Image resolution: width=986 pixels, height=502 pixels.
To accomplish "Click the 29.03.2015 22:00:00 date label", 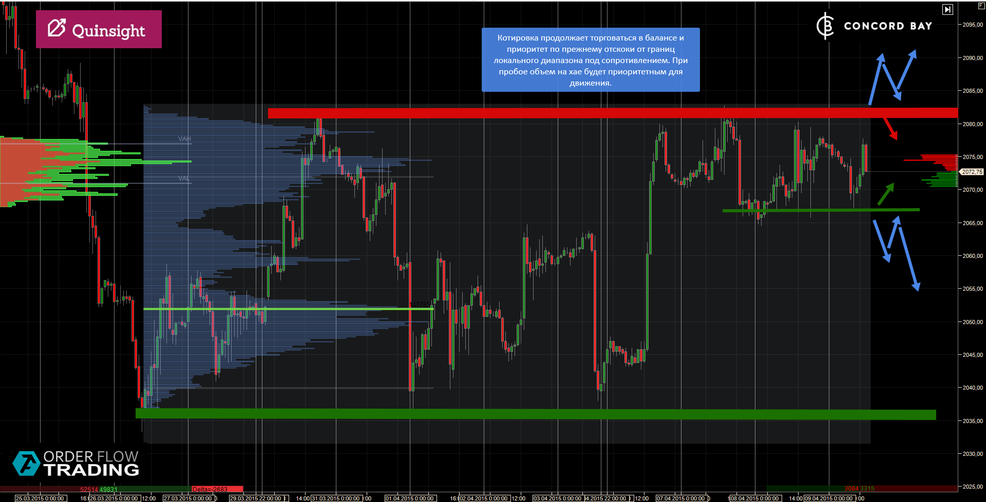I will coord(256,498).
